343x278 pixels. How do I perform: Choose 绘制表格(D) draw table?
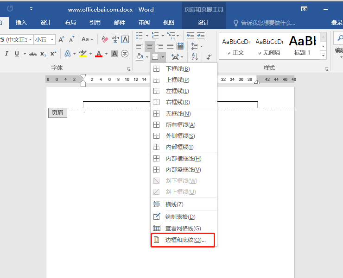184,217
